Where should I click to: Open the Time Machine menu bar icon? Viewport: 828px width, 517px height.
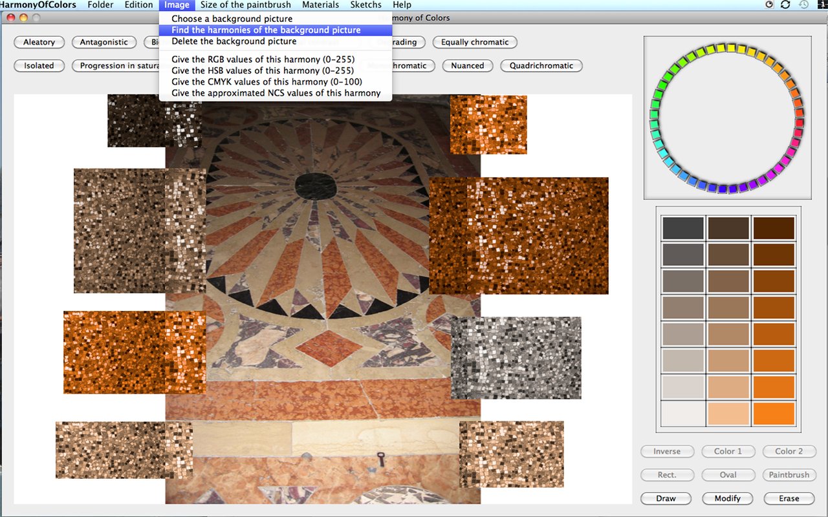point(803,5)
